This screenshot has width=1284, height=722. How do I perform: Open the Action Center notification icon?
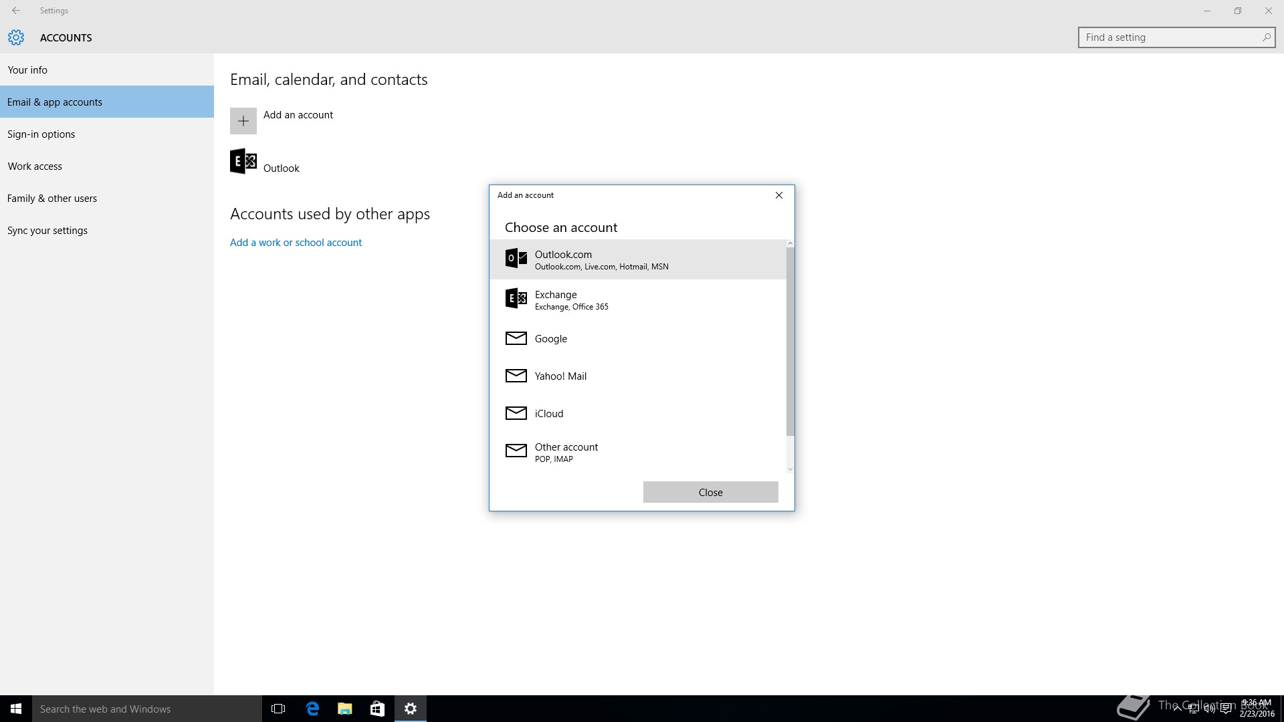[1226, 709]
